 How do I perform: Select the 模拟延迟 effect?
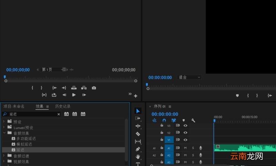(24, 144)
